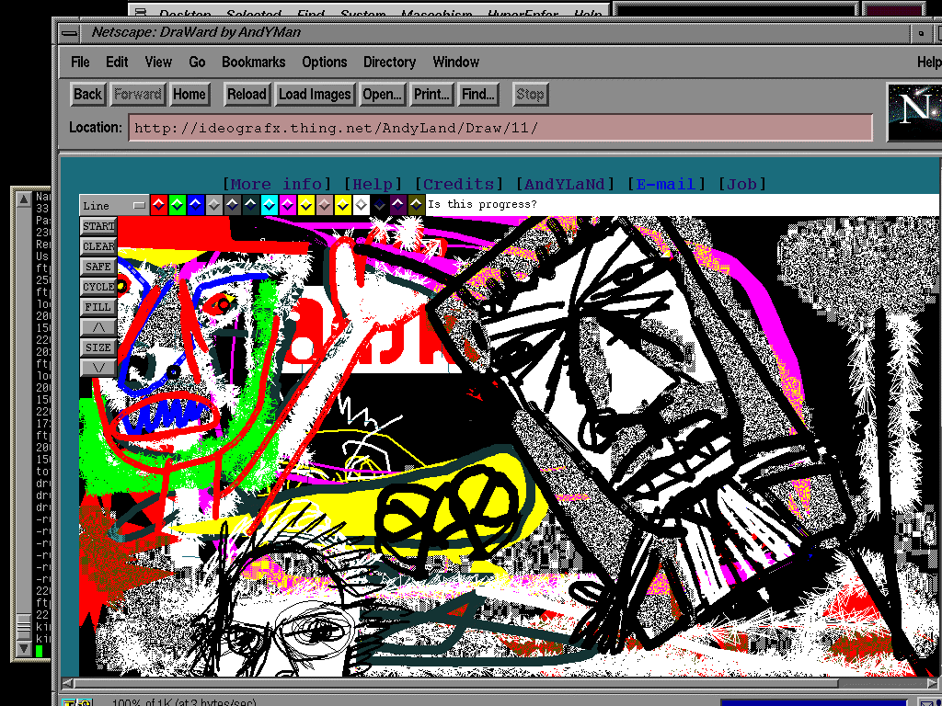The image size is (942, 706).
Task: Open the Bookmarks menu
Action: point(253,63)
